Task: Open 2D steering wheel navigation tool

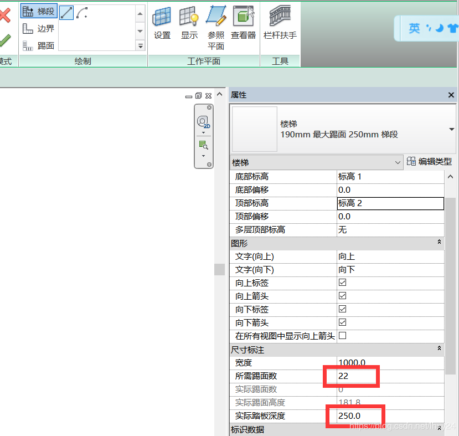Action: tap(203, 121)
